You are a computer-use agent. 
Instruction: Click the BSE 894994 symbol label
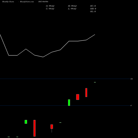point(43,2)
